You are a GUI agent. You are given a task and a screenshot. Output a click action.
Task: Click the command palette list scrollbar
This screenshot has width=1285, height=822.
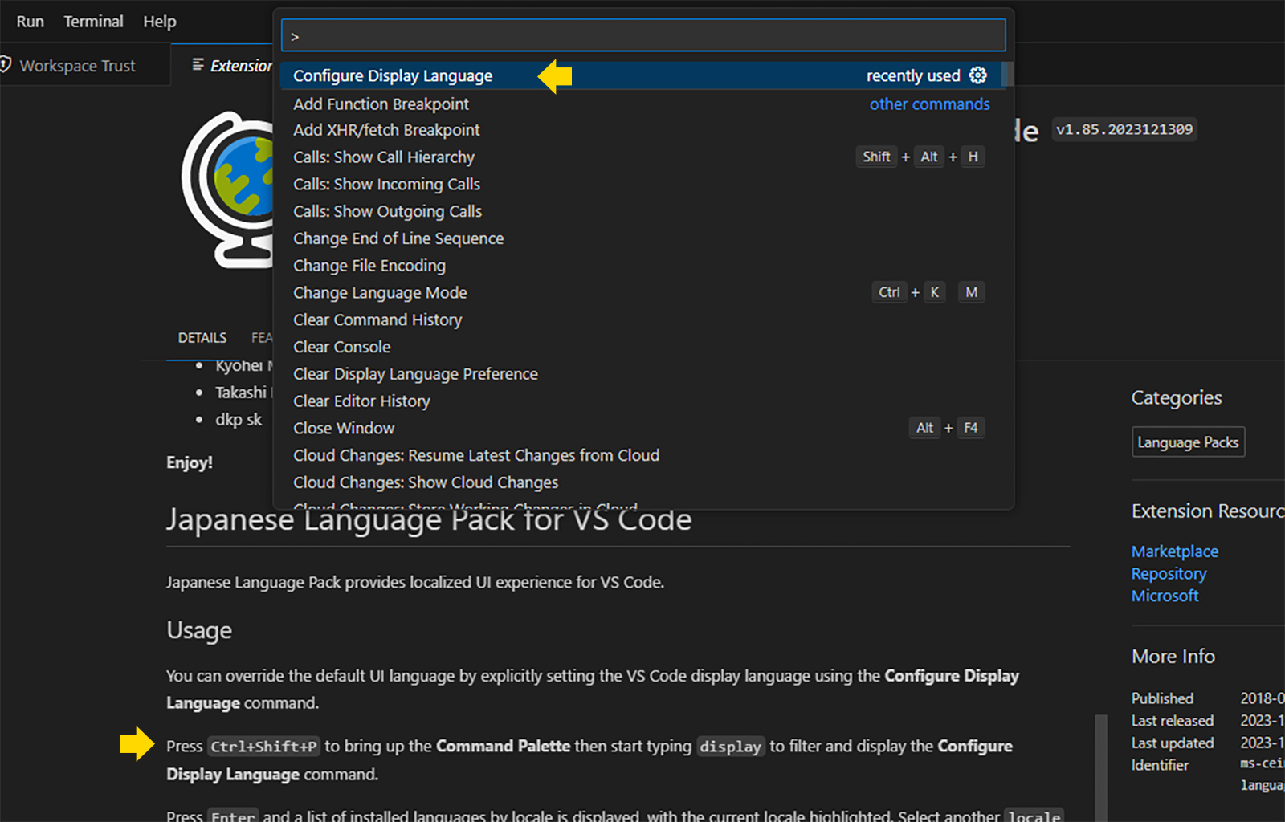pos(1007,74)
